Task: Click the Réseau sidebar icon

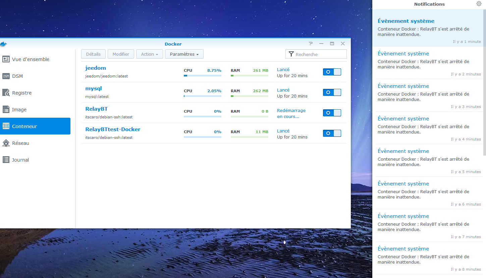Action: 6,143
